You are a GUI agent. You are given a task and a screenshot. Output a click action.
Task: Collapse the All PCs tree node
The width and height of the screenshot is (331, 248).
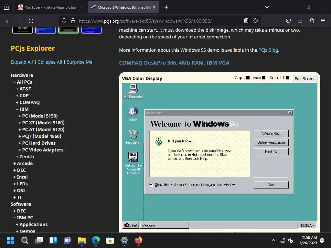pyautogui.click(x=23, y=82)
